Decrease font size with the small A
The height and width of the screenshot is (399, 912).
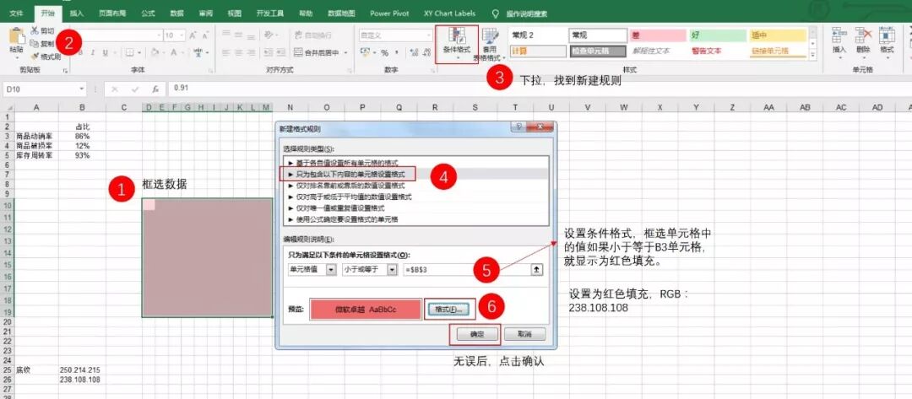tap(206, 35)
